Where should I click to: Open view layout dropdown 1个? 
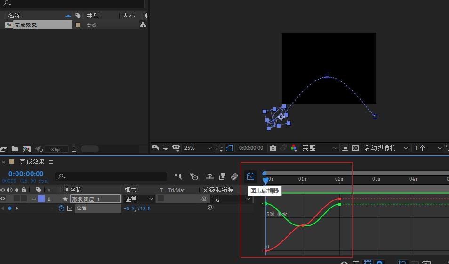pyautogui.click(x=427, y=148)
